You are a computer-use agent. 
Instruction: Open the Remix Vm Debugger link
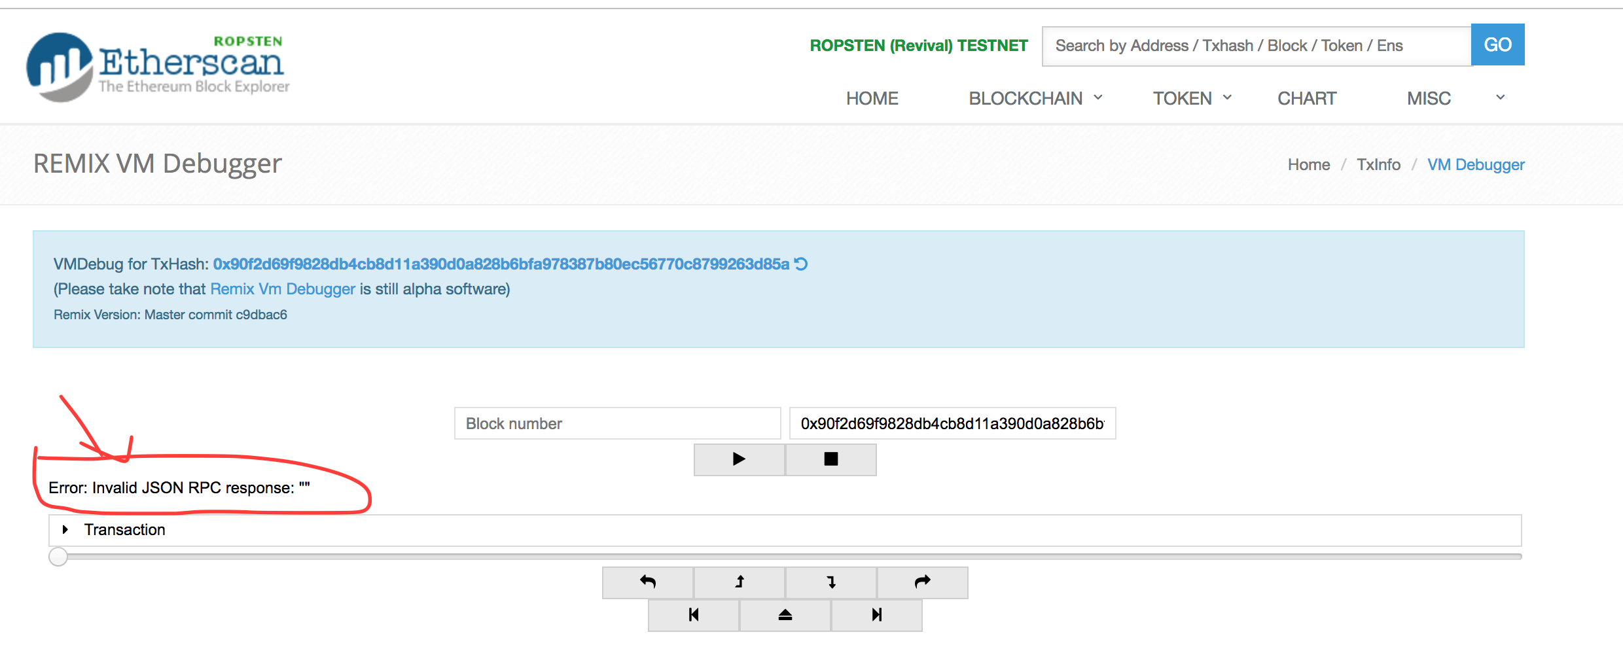point(283,289)
